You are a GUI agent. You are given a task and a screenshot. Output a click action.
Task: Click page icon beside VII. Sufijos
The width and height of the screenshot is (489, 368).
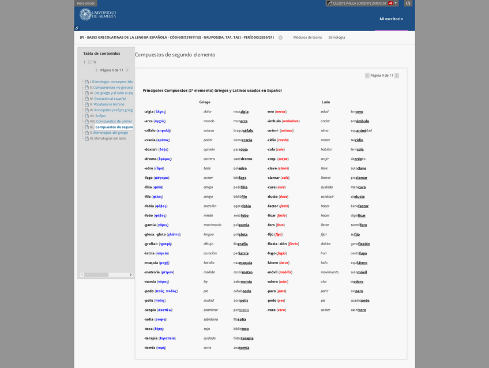pos(87,116)
